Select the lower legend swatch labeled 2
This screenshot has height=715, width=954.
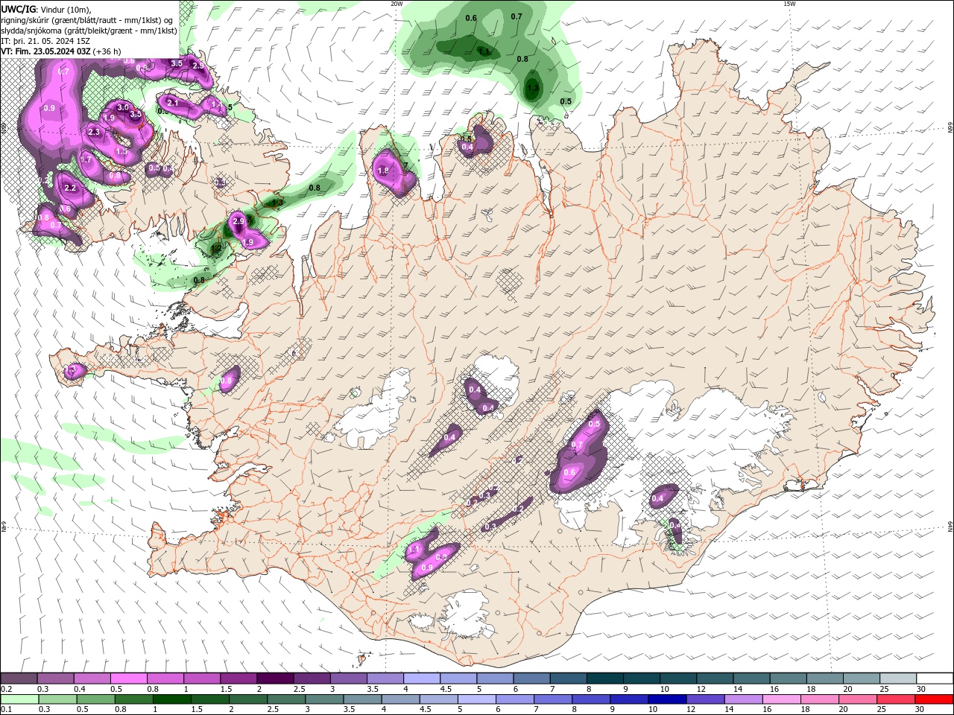click(x=247, y=699)
